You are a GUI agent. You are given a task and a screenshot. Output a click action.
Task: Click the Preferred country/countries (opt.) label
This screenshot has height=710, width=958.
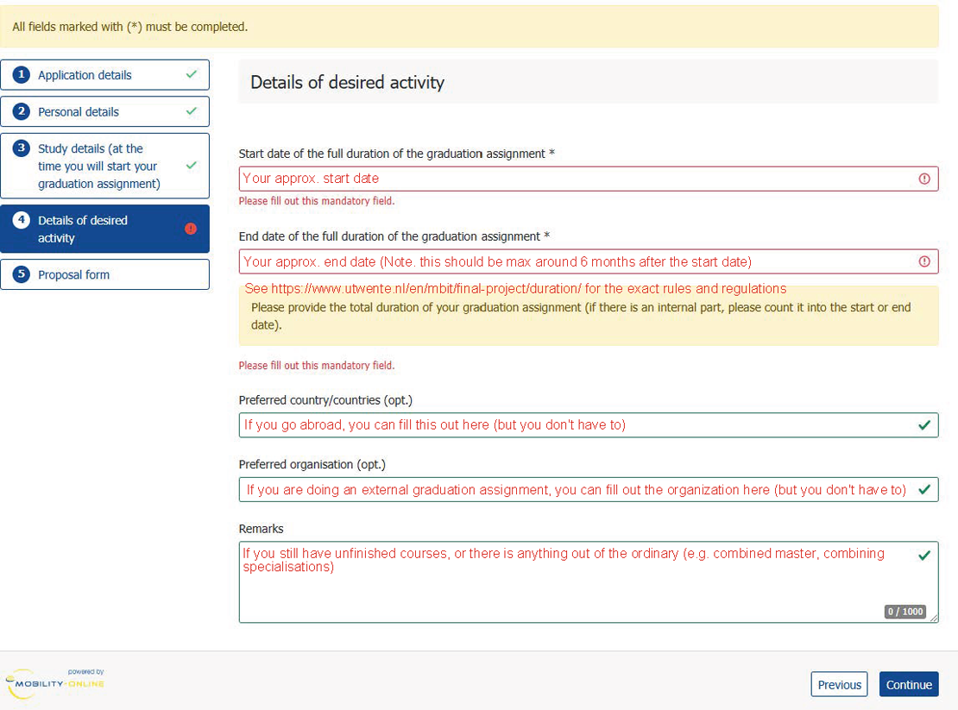pyautogui.click(x=325, y=400)
